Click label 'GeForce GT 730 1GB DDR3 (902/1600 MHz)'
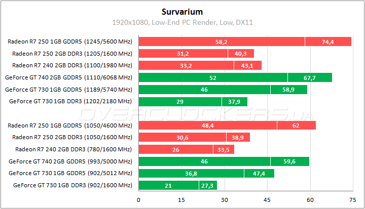365x209 pixels. [x=72, y=185]
